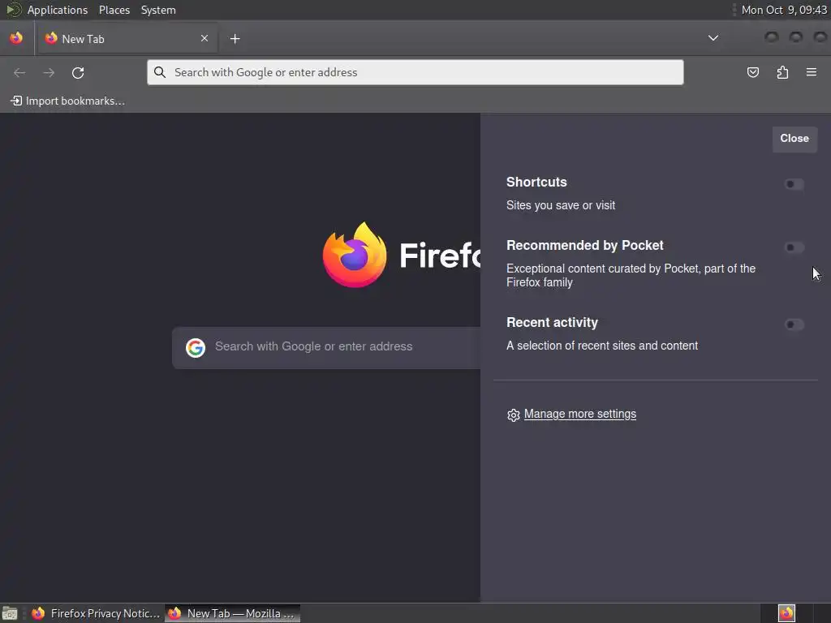The height and width of the screenshot is (623, 831).
Task: Switch to New Tab — Mozilla taskbar window
Action: click(x=233, y=613)
